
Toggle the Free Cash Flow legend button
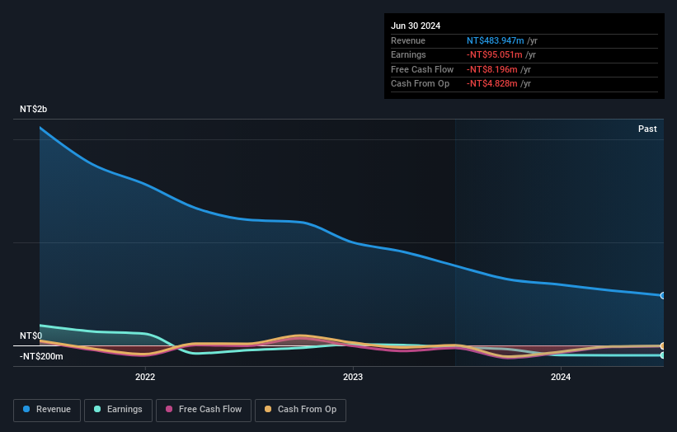click(204, 410)
